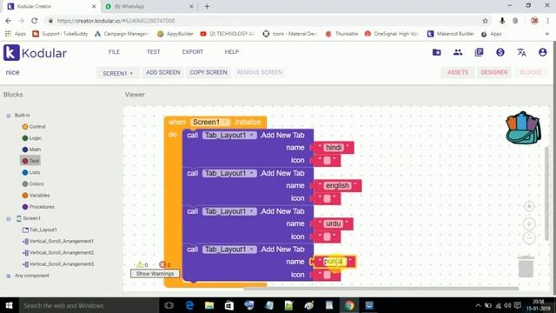
Task: Open the language translate icon
Action: point(521,52)
